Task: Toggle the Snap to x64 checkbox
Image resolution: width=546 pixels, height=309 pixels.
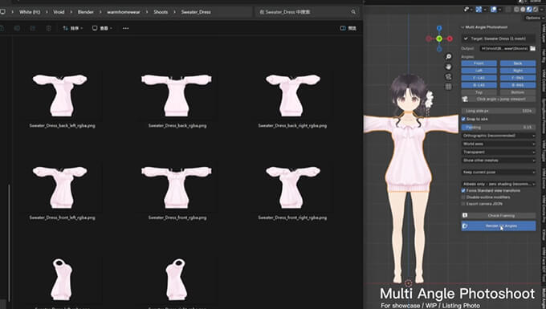Action: coord(463,119)
